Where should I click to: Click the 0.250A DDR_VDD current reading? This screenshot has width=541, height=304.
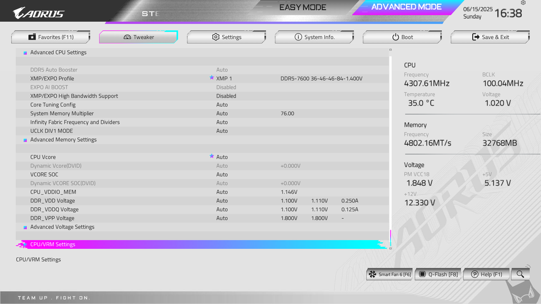tap(349, 201)
